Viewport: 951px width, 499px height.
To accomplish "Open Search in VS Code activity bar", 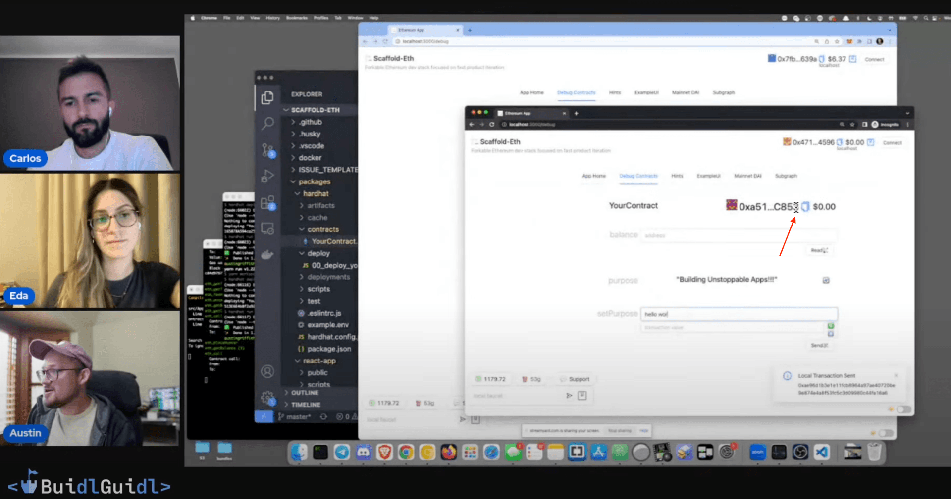I will (267, 123).
